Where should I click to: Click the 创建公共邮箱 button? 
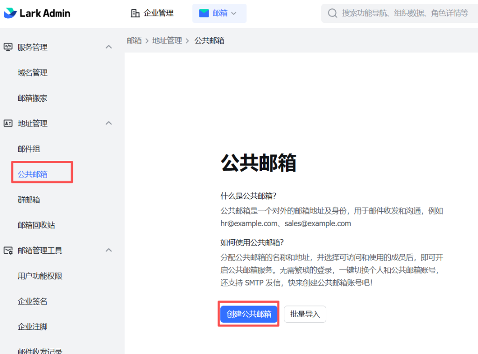click(x=249, y=314)
